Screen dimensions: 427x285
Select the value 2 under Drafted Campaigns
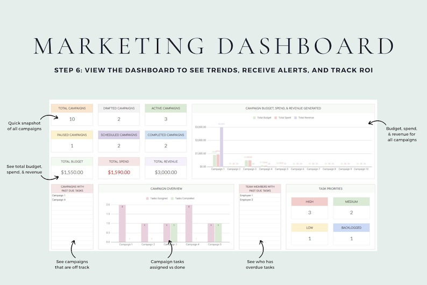pyautogui.click(x=119, y=119)
